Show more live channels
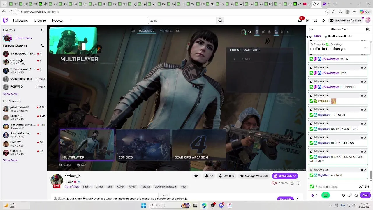The image size is (373, 210). tap(10, 160)
